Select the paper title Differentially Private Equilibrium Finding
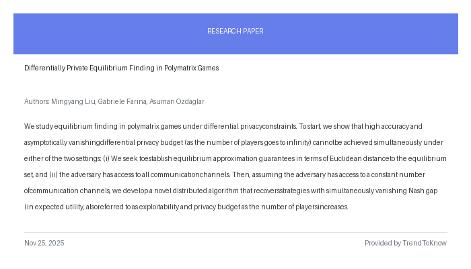The height and width of the screenshot is (269, 471). 121,68
